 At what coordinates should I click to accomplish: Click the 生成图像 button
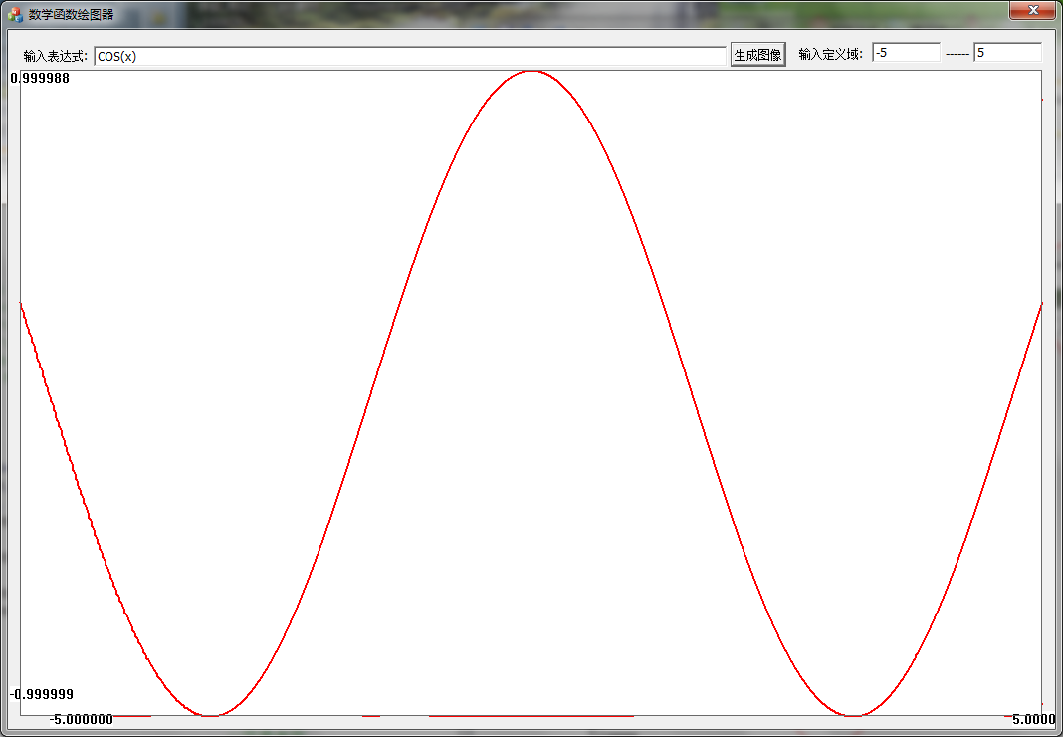pos(757,55)
